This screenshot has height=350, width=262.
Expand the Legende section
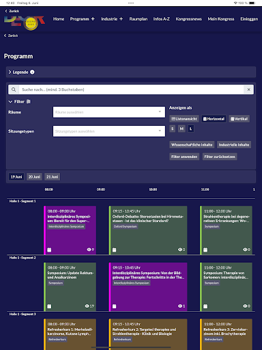(x=18, y=72)
